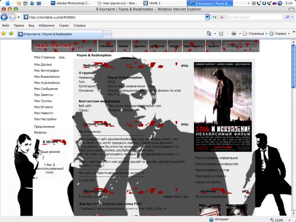Open the Страница toolbar menu

point(255,34)
